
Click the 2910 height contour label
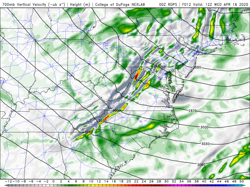point(157,66)
